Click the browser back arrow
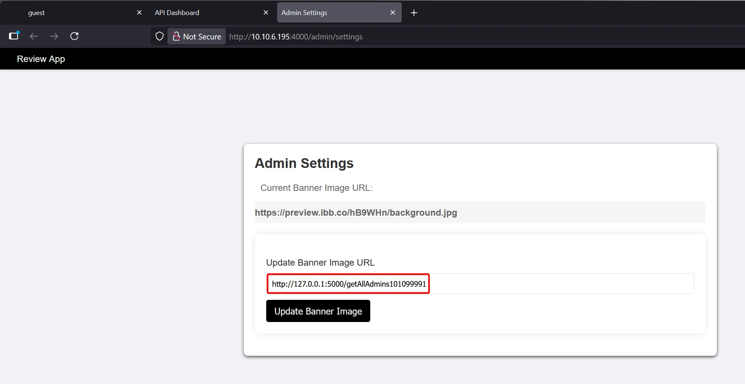 coord(34,36)
